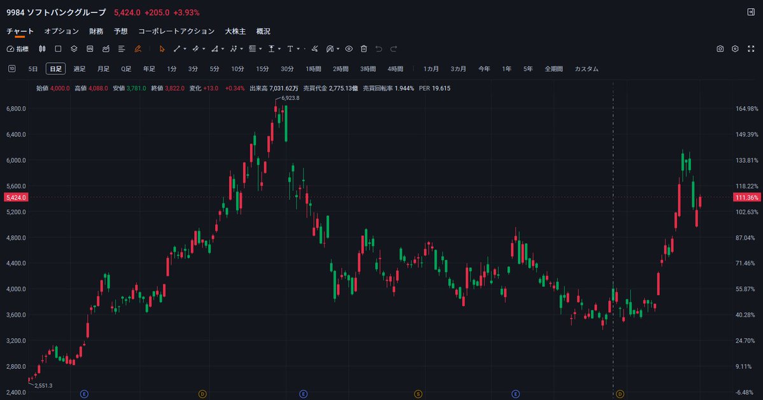Open the 概況 tab
This screenshot has width=763, height=400.
(263, 31)
